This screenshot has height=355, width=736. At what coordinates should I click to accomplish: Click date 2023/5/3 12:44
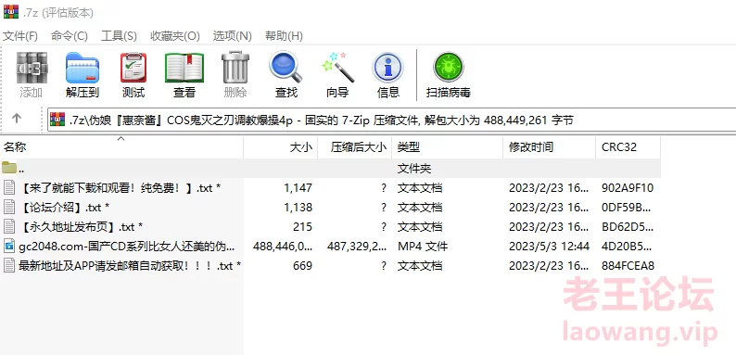(549, 246)
